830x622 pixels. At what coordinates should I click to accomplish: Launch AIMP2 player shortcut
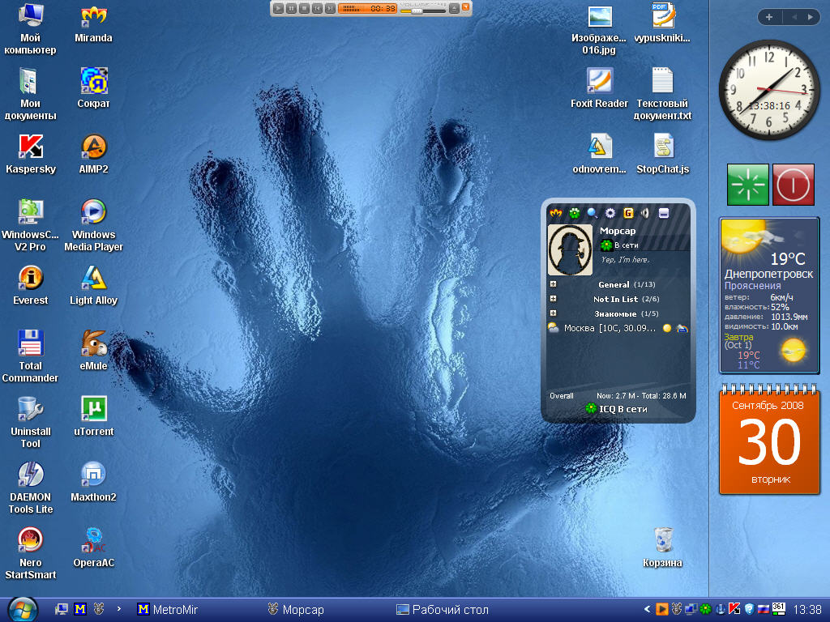pos(94,155)
